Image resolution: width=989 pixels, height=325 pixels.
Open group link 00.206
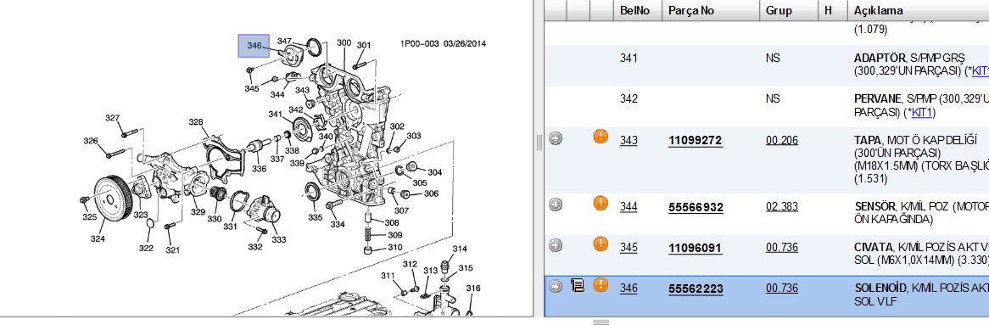coord(781,140)
